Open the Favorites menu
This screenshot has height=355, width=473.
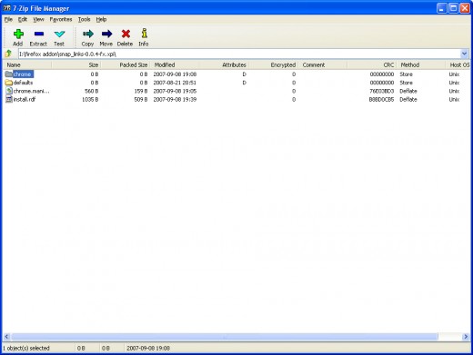tap(61, 19)
